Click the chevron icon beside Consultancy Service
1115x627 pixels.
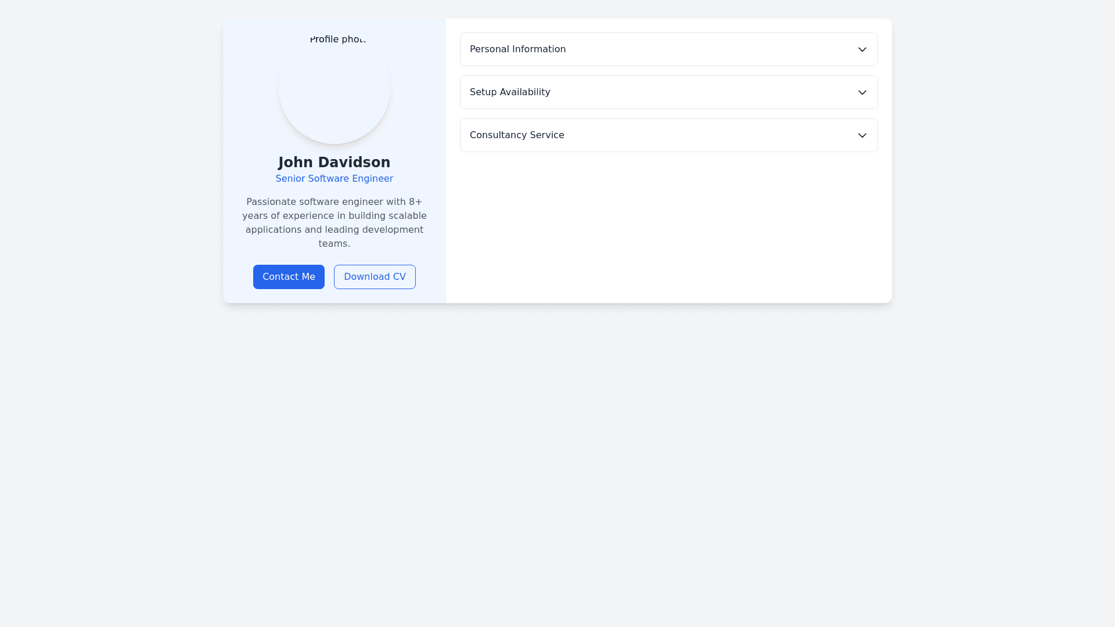click(x=862, y=136)
